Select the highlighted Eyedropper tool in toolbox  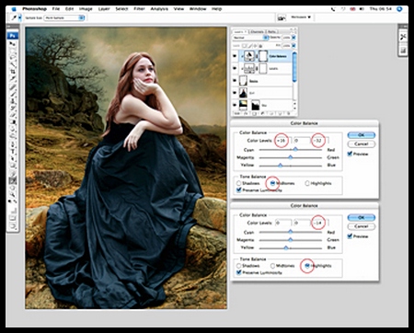coord(13,179)
